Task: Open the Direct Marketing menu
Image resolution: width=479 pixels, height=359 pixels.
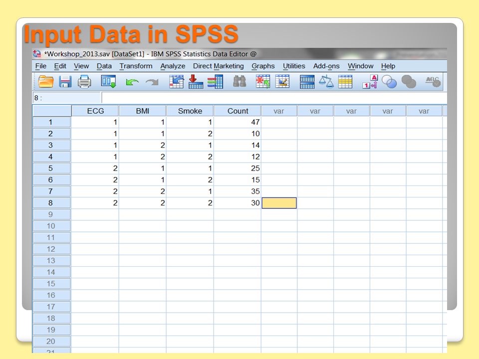Action: pos(219,66)
